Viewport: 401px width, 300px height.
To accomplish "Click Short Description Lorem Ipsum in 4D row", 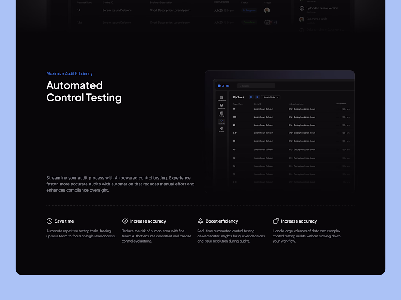I will point(302,149).
